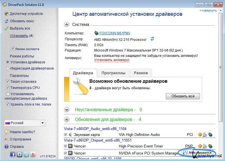Collapse the Система section
This screenshot has width=225, height=161.
[x=67, y=24]
